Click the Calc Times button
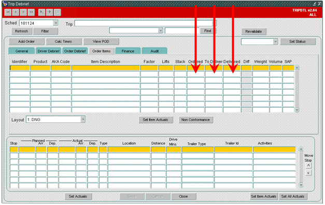This screenshot has width=325, height=205. point(63,41)
